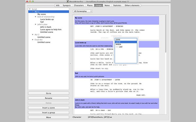The width and height of the screenshot is (196, 122).
Task: Choose MARIA in the character popup
Action: (126, 44)
